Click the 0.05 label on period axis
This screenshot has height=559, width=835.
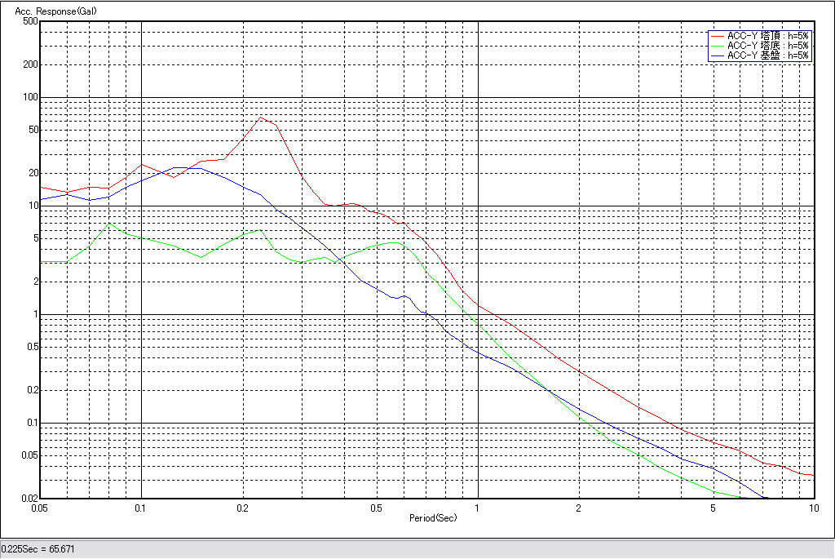(x=41, y=508)
